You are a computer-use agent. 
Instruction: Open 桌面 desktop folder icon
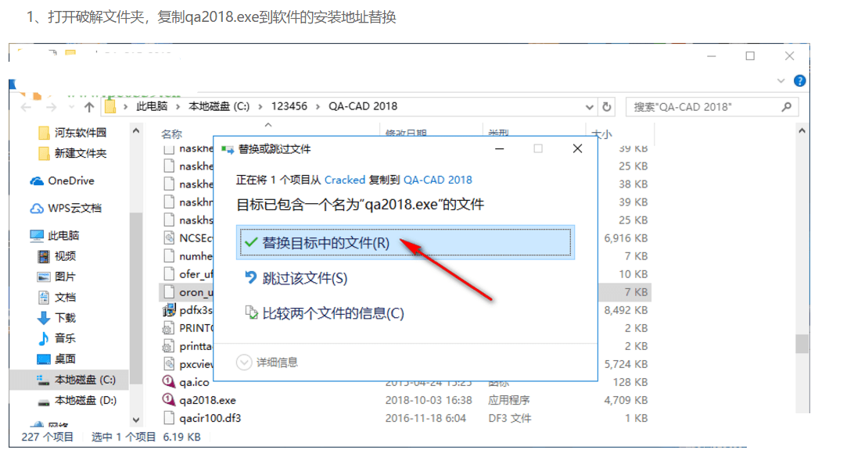pos(44,359)
